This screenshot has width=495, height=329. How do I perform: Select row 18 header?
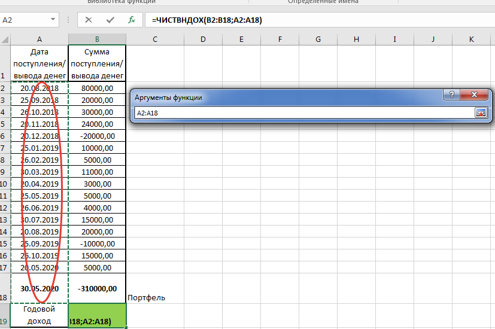[x=5, y=288]
